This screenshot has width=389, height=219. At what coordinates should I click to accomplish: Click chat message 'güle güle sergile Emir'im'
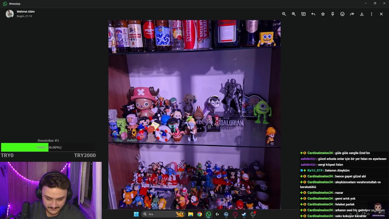click(353, 153)
